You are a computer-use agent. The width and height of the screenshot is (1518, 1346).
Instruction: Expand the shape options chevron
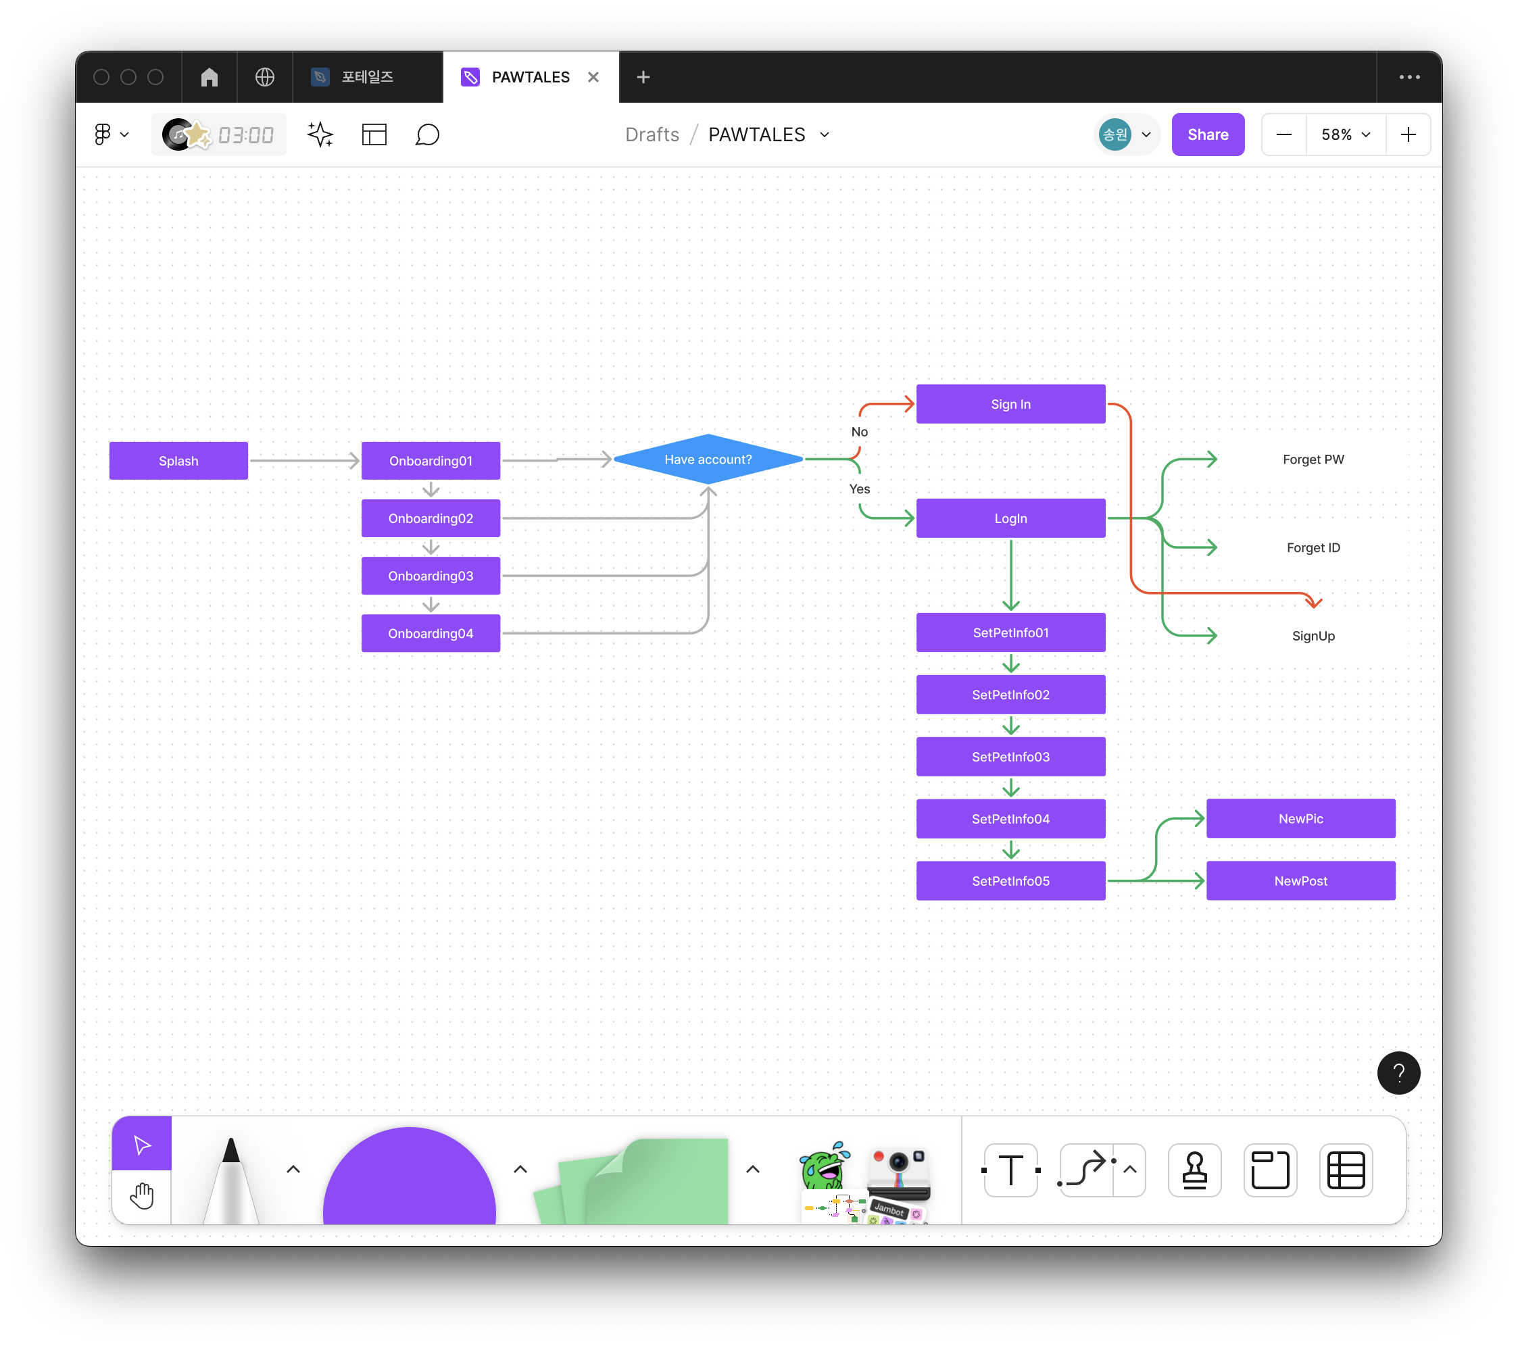tap(520, 1170)
